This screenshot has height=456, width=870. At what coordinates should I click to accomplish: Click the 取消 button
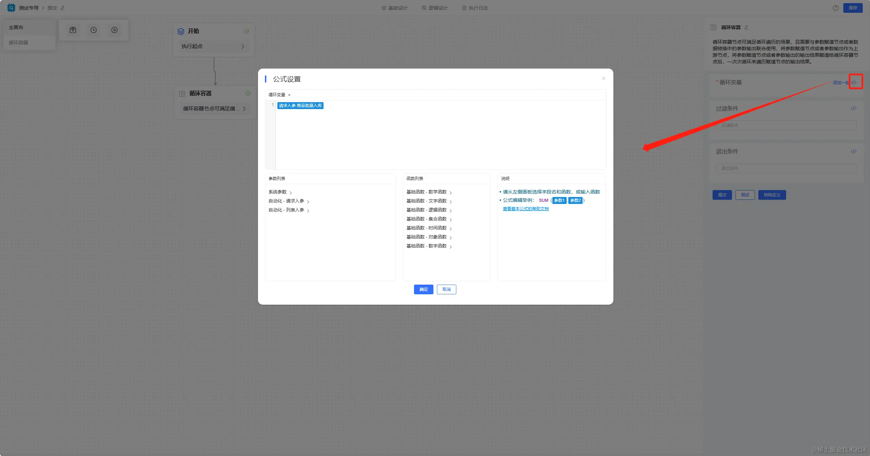tap(446, 289)
